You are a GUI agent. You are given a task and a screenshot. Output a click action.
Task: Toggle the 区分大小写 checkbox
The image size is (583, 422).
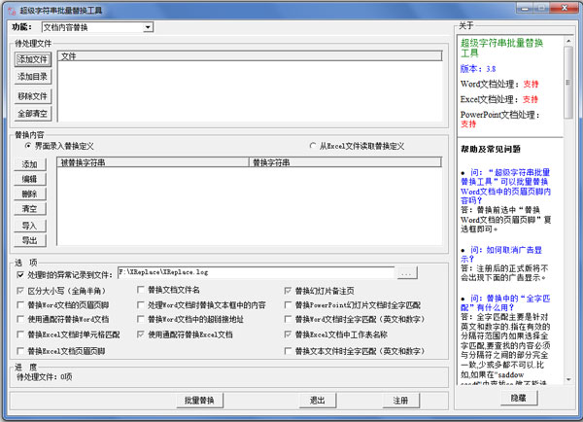pyautogui.click(x=20, y=290)
